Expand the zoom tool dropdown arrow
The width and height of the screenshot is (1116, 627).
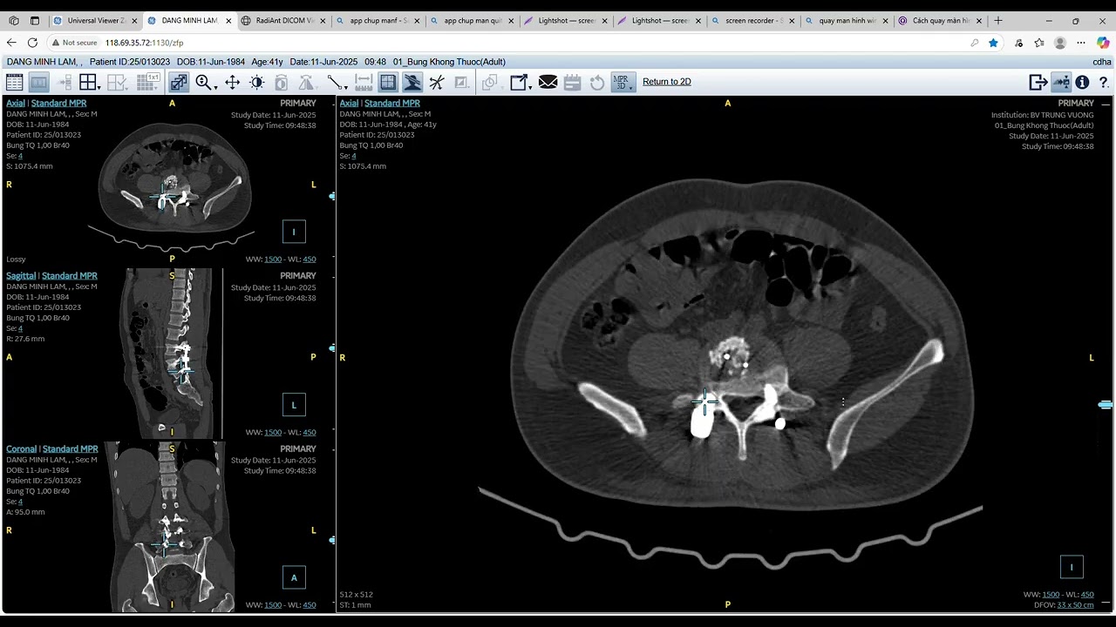click(214, 86)
